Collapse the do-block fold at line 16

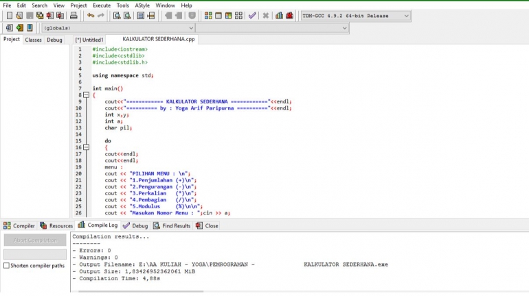[87, 147]
